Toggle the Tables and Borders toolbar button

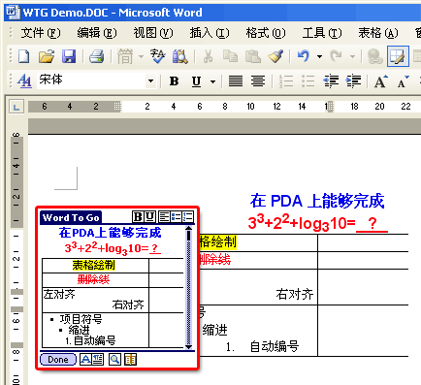(398, 56)
